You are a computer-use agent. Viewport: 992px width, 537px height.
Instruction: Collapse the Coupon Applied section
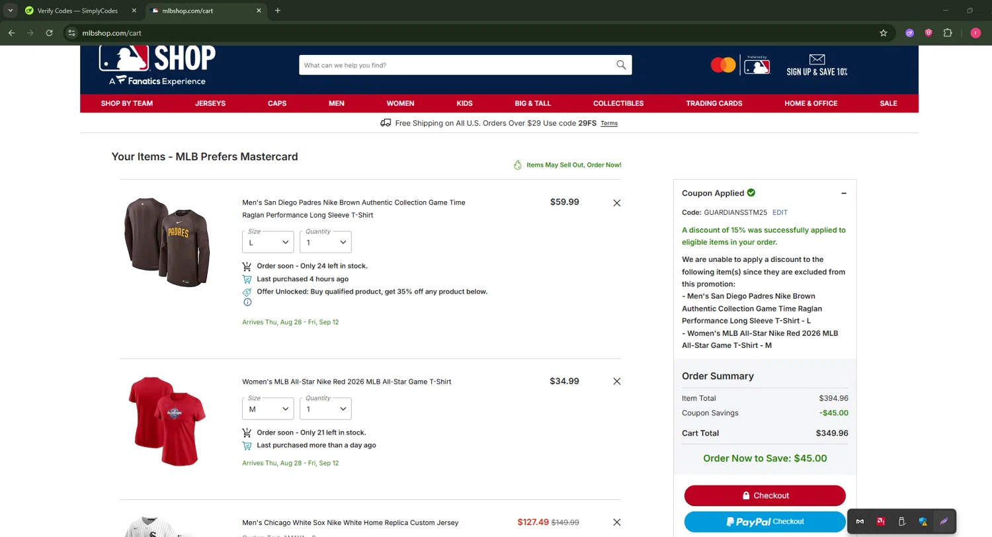coord(844,193)
